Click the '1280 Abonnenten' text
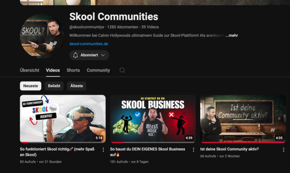 122,27
